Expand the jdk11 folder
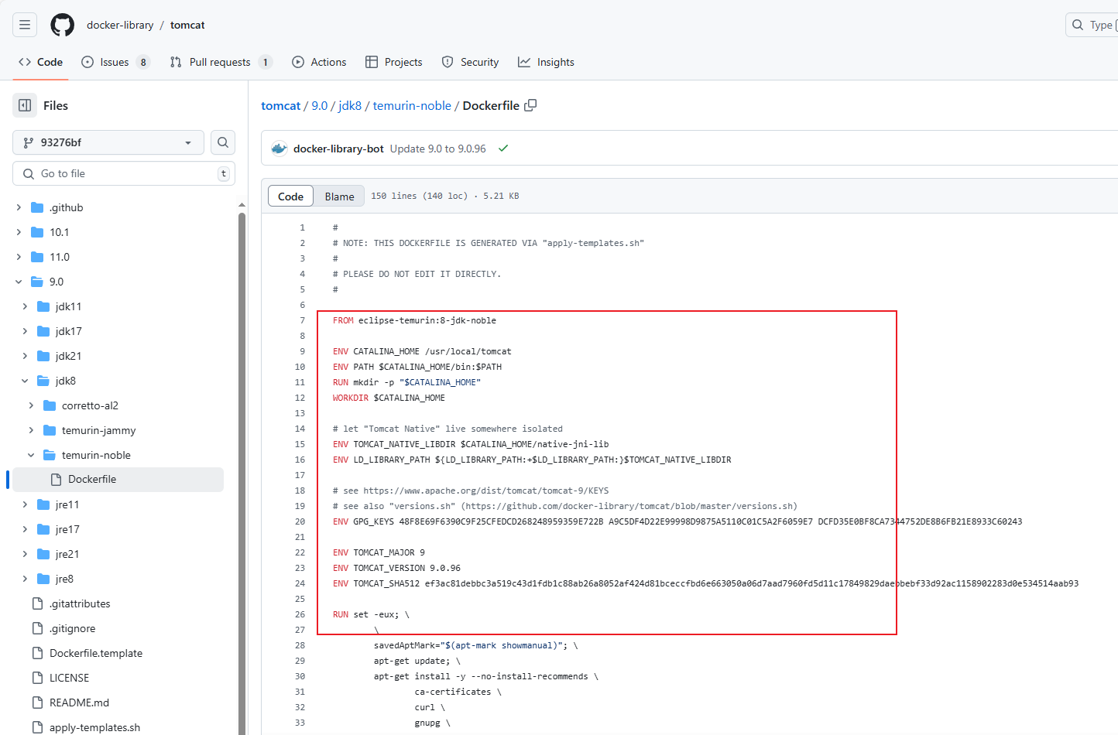1118x735 pixels. coord(25,306)
